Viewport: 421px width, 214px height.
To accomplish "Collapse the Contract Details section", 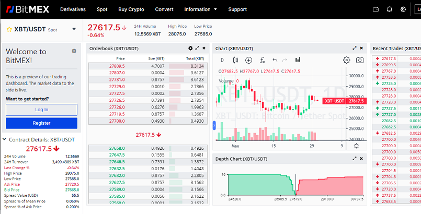I will click(4, 139).
